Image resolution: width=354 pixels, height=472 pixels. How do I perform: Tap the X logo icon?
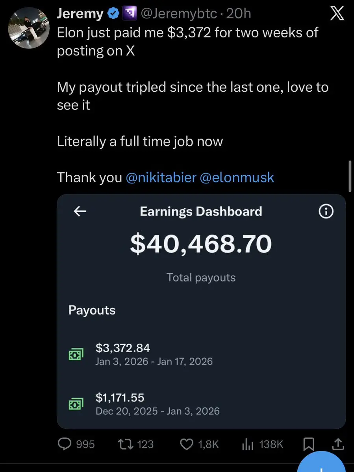click(x=336, y=15)
